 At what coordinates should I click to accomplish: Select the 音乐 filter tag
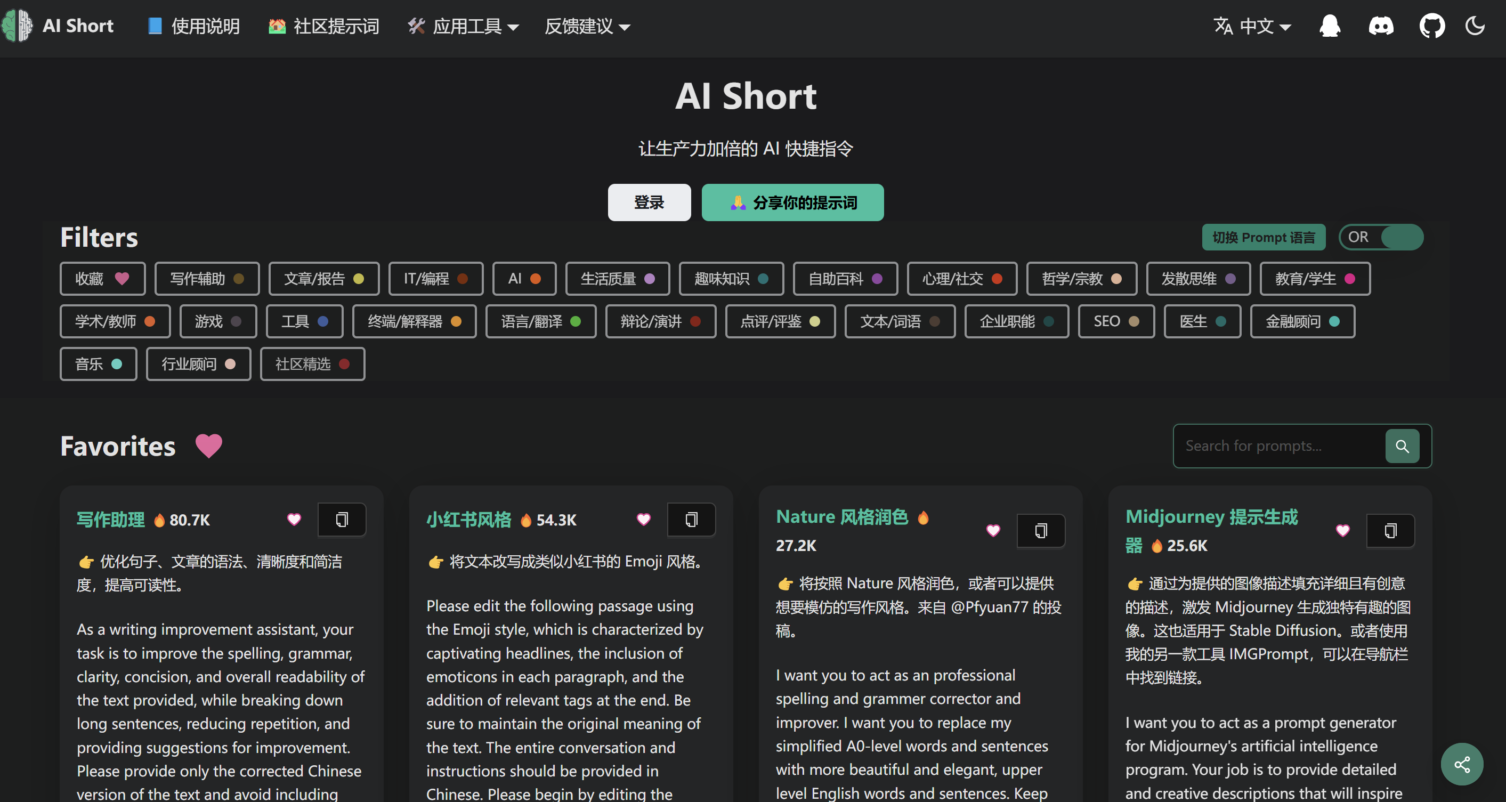pos(98,364)
